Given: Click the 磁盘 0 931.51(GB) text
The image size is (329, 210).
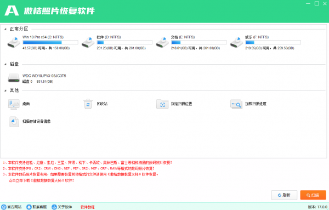Looking at the screenshot, I should click(x=38, y=82).
